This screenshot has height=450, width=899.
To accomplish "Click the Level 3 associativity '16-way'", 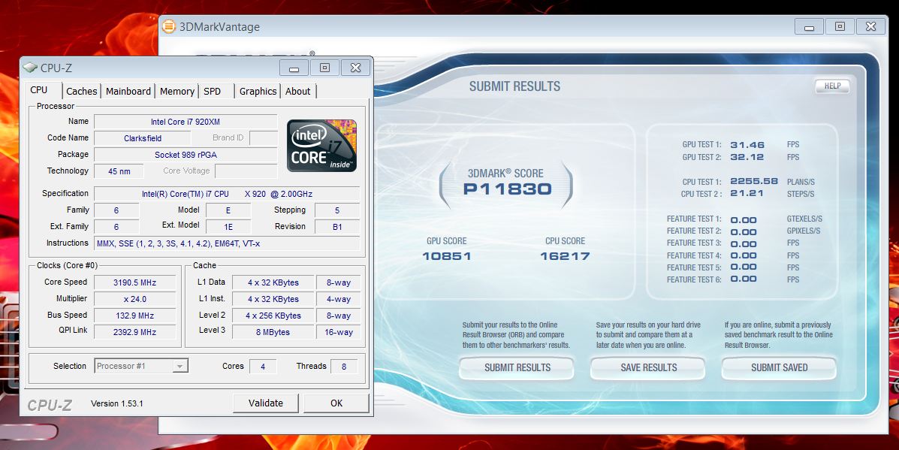I will [338, 332].
